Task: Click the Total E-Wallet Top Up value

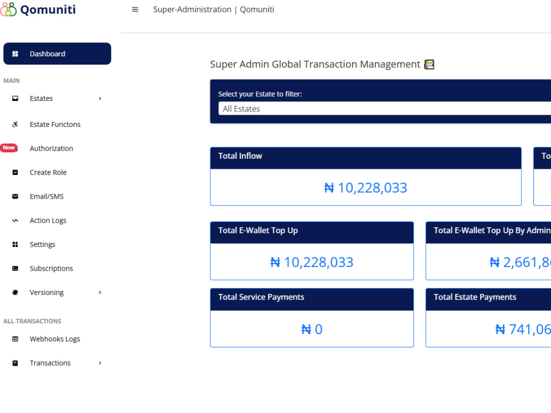Action: click(312, 262)
